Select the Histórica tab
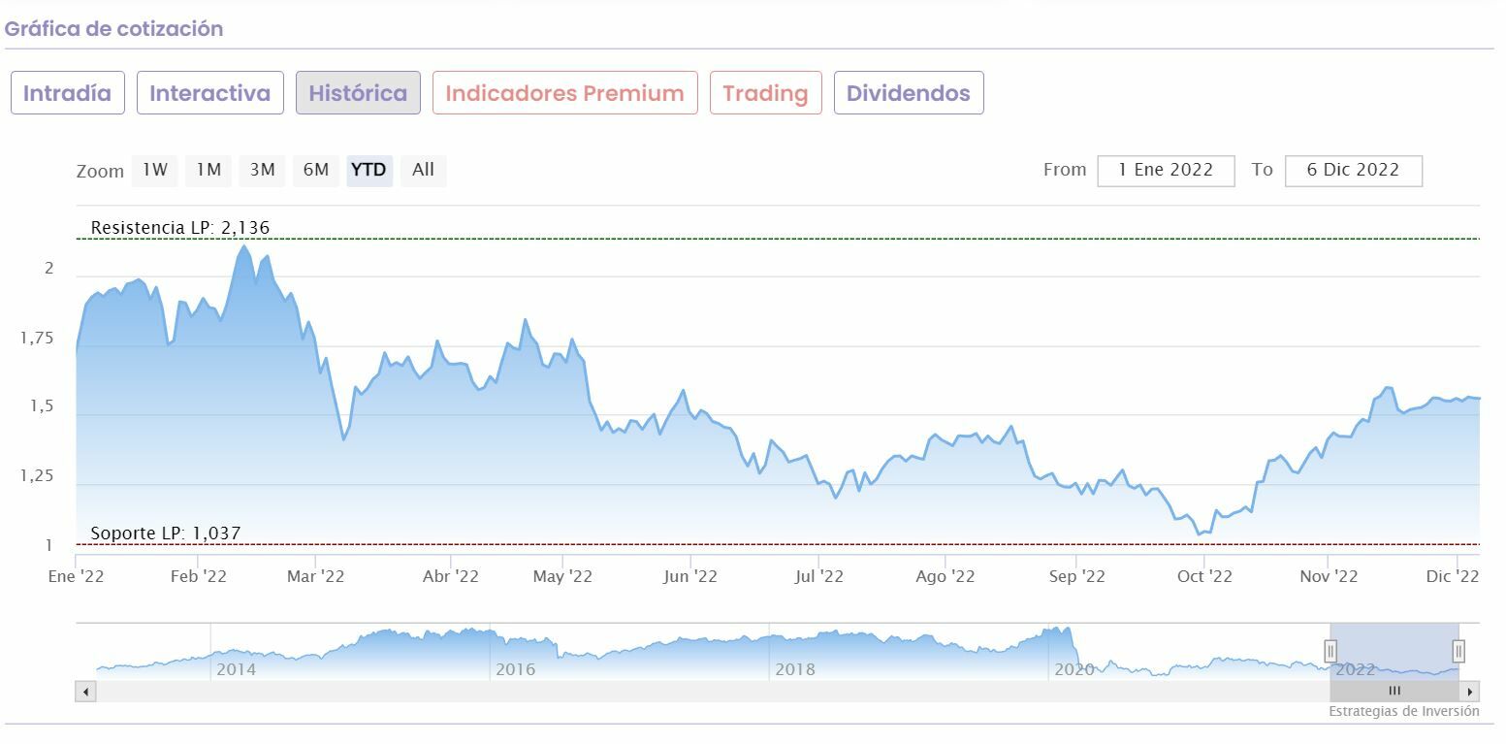1506x744 pixels. (358, 93)
